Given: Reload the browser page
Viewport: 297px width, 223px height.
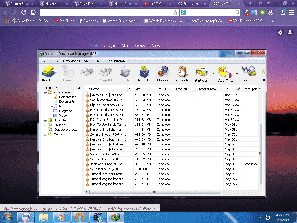Looking at the screenshot, I should pyautogui.click(x=24, y=12).
